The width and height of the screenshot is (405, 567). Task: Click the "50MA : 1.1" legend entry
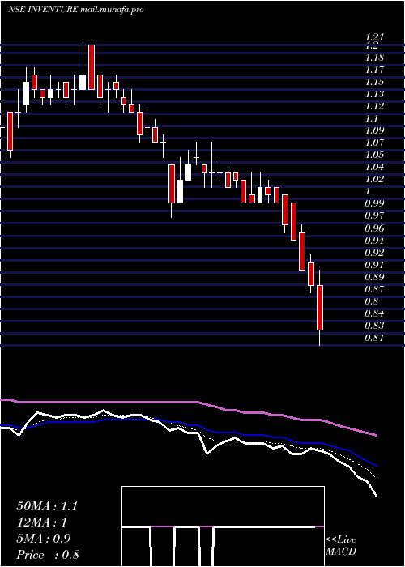pos(47,506)
